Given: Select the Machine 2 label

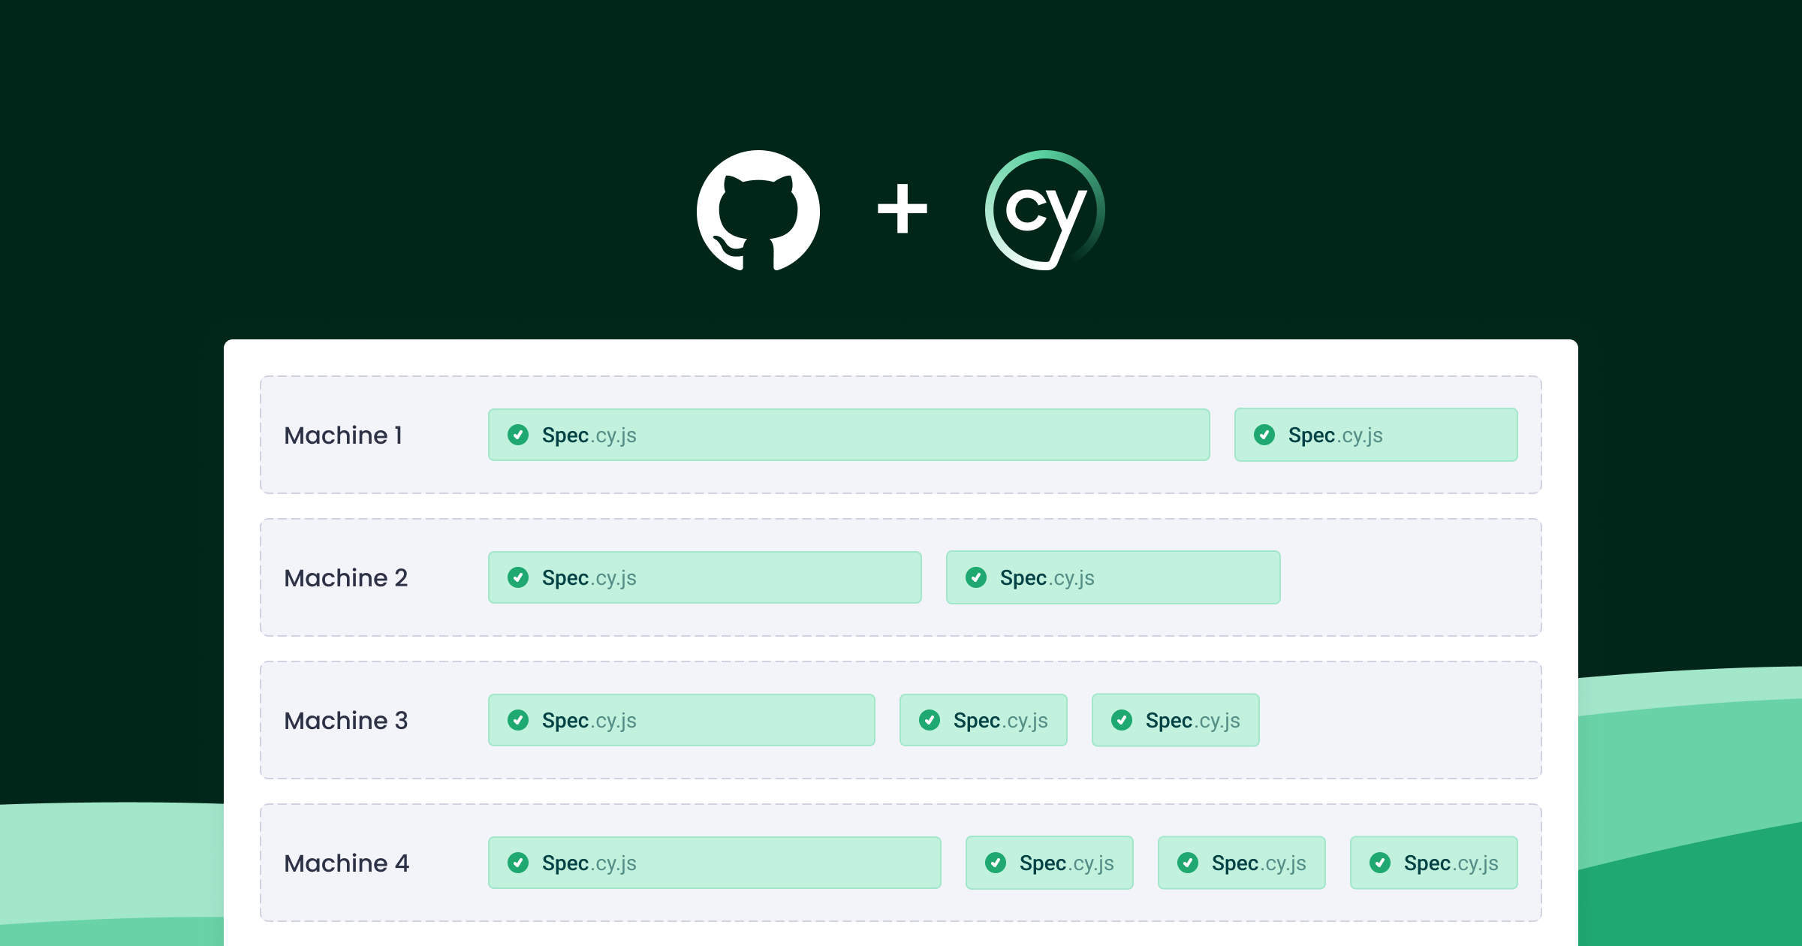Looking at the screenshot, I should pos(345,578).
